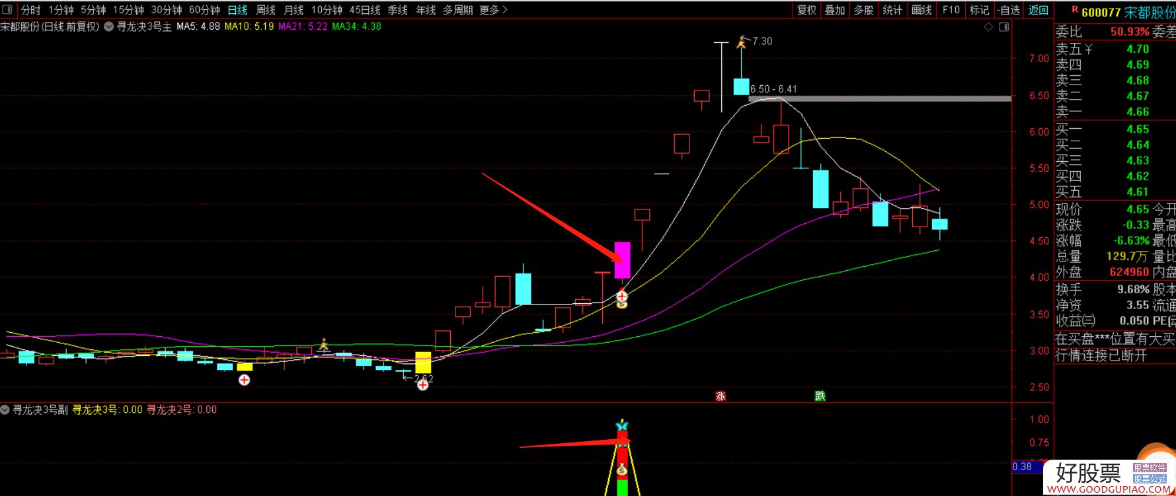Click stock code 600077 in quote panel
1176x496 pixels.
(1101, 13)
